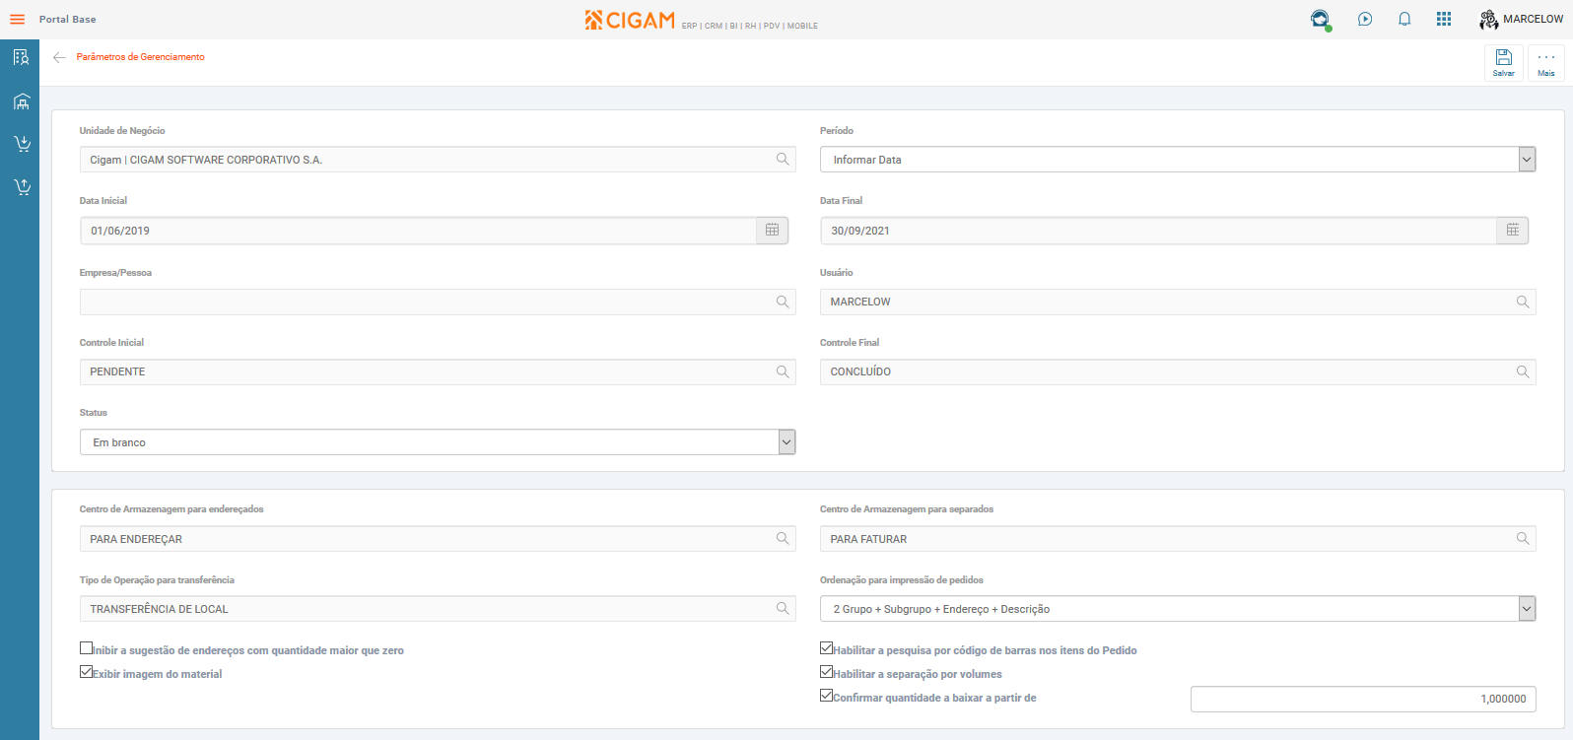This screenshot has width=1573, height=740.
Task: Open the notifications bell
Action: click(x=1404, y=19)
